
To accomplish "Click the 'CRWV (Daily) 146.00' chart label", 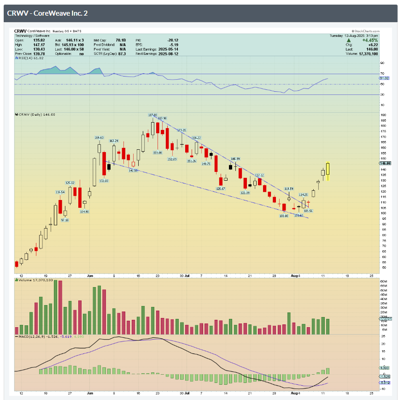I will 37,115.
